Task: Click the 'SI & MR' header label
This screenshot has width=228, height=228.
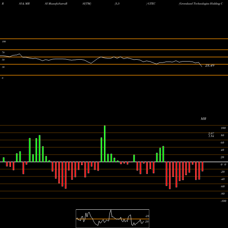Action: (24, 4)
